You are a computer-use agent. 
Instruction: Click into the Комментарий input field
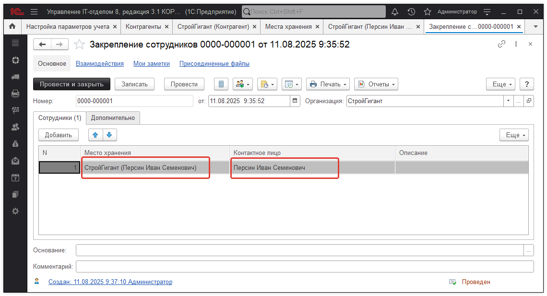pyautogui.click(x=304, y=266)
